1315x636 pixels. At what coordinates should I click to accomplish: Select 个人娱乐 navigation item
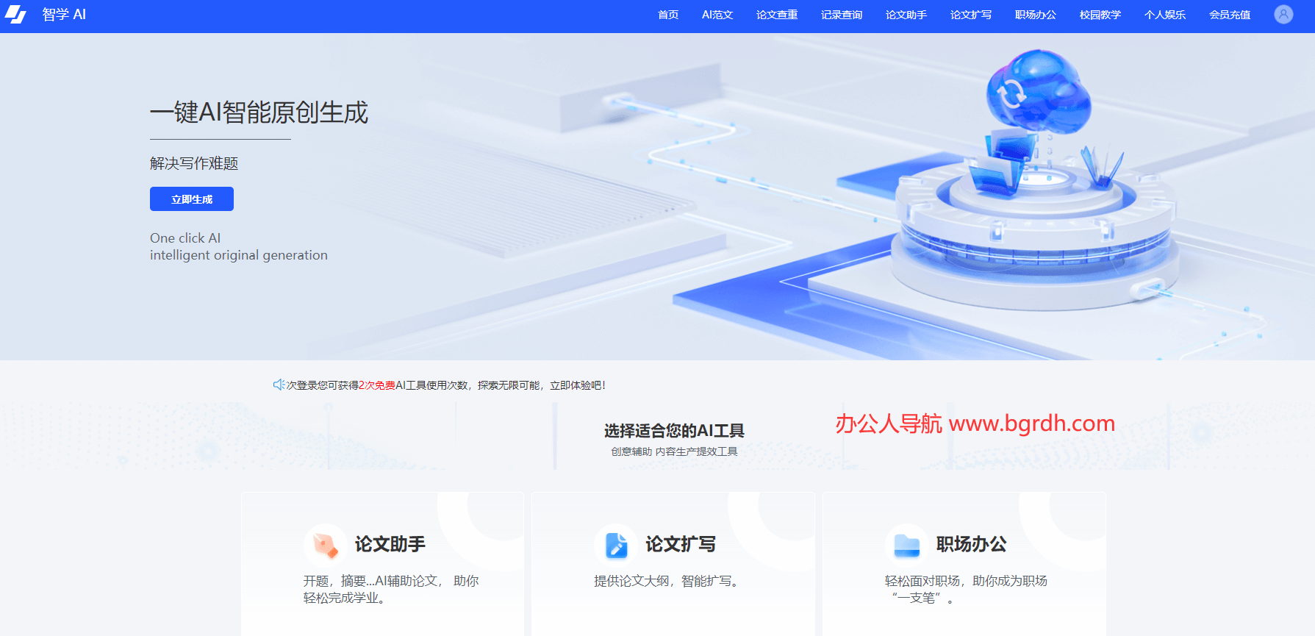click(x=1164, y=15)
